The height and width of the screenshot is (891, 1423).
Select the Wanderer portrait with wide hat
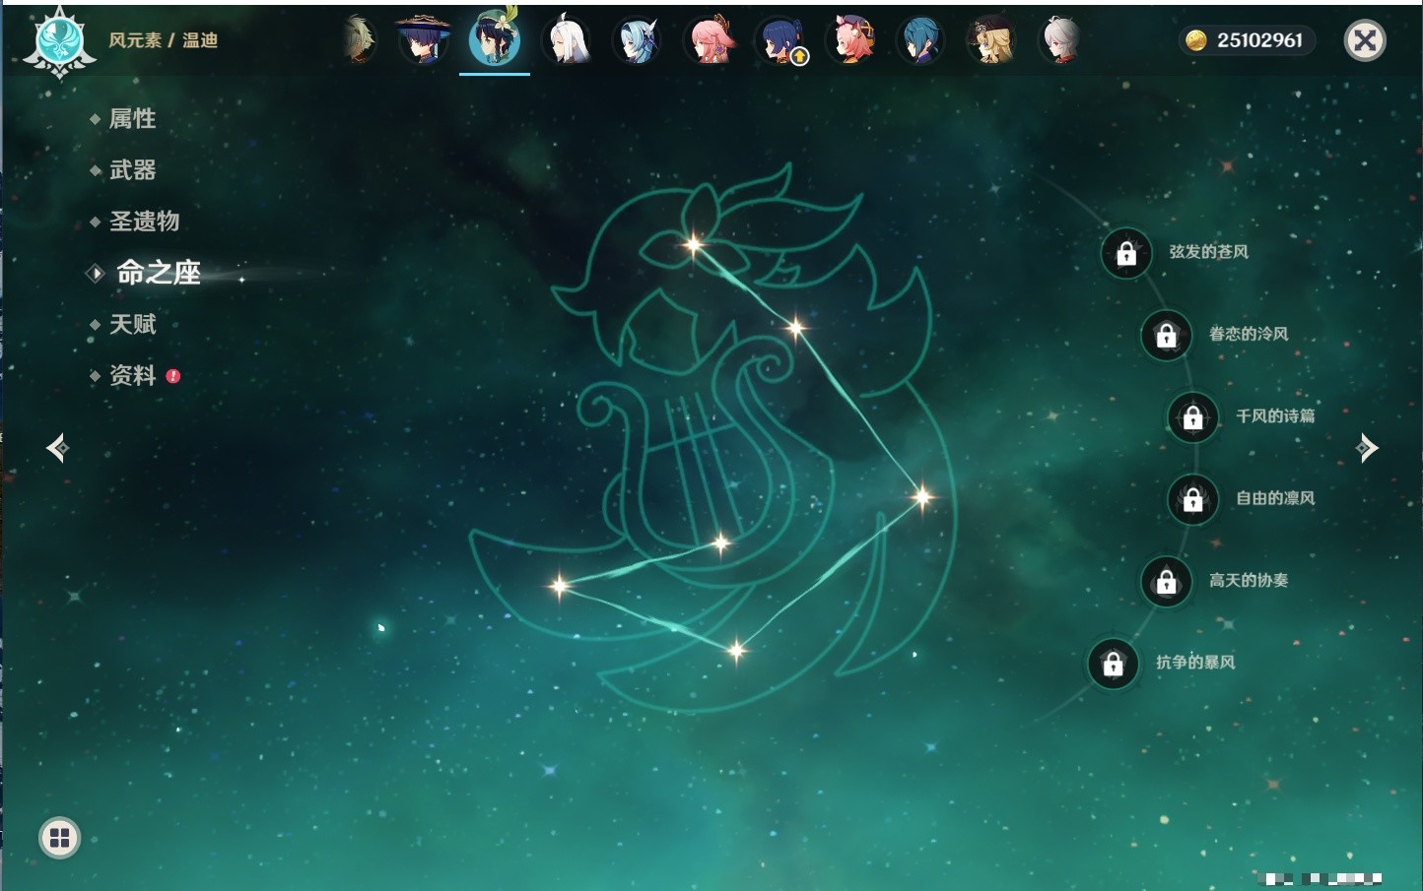tap(423, 40)
